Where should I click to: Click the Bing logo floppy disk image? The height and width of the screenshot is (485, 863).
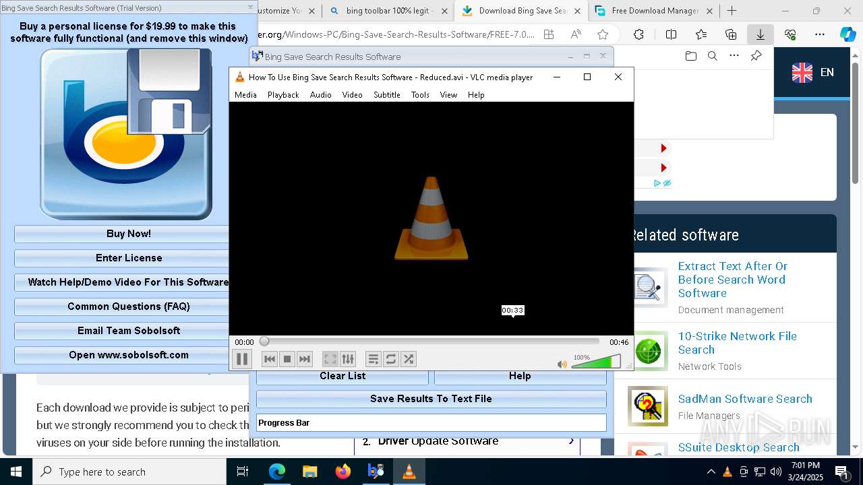click(127, 134)
